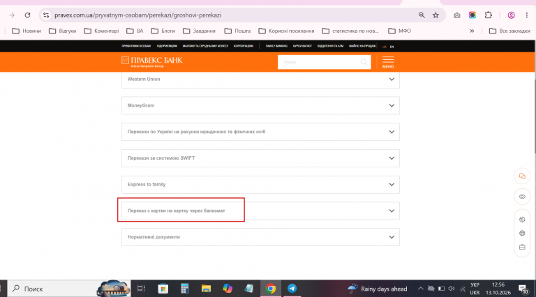The width and height of the screenshot is (536, 297).
Task: Open notification center with 10 badge
Action: [523, 289]
